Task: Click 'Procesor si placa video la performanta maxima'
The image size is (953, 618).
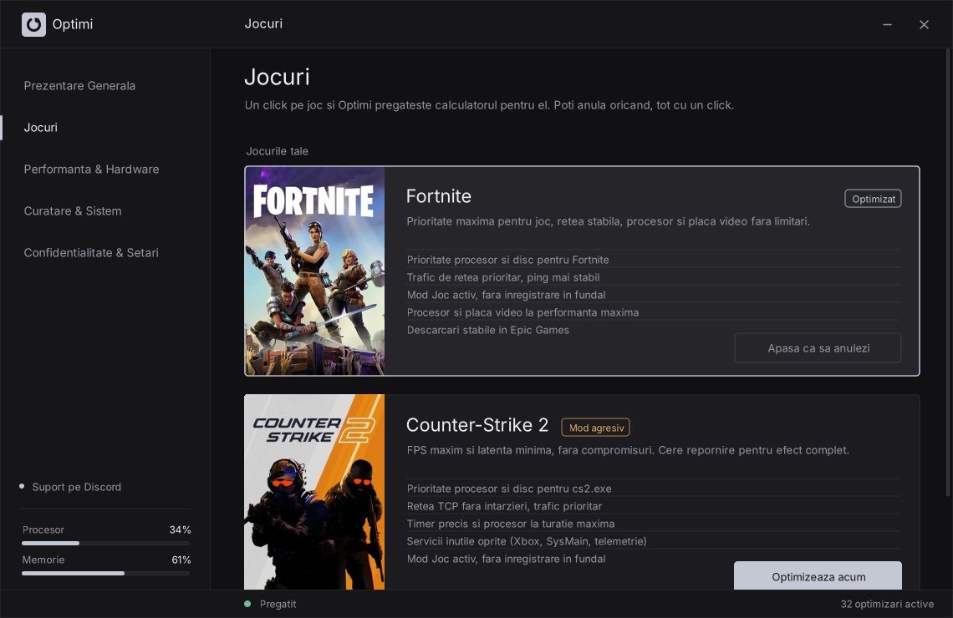Action: pyautogui.click(x=522, y=312)
